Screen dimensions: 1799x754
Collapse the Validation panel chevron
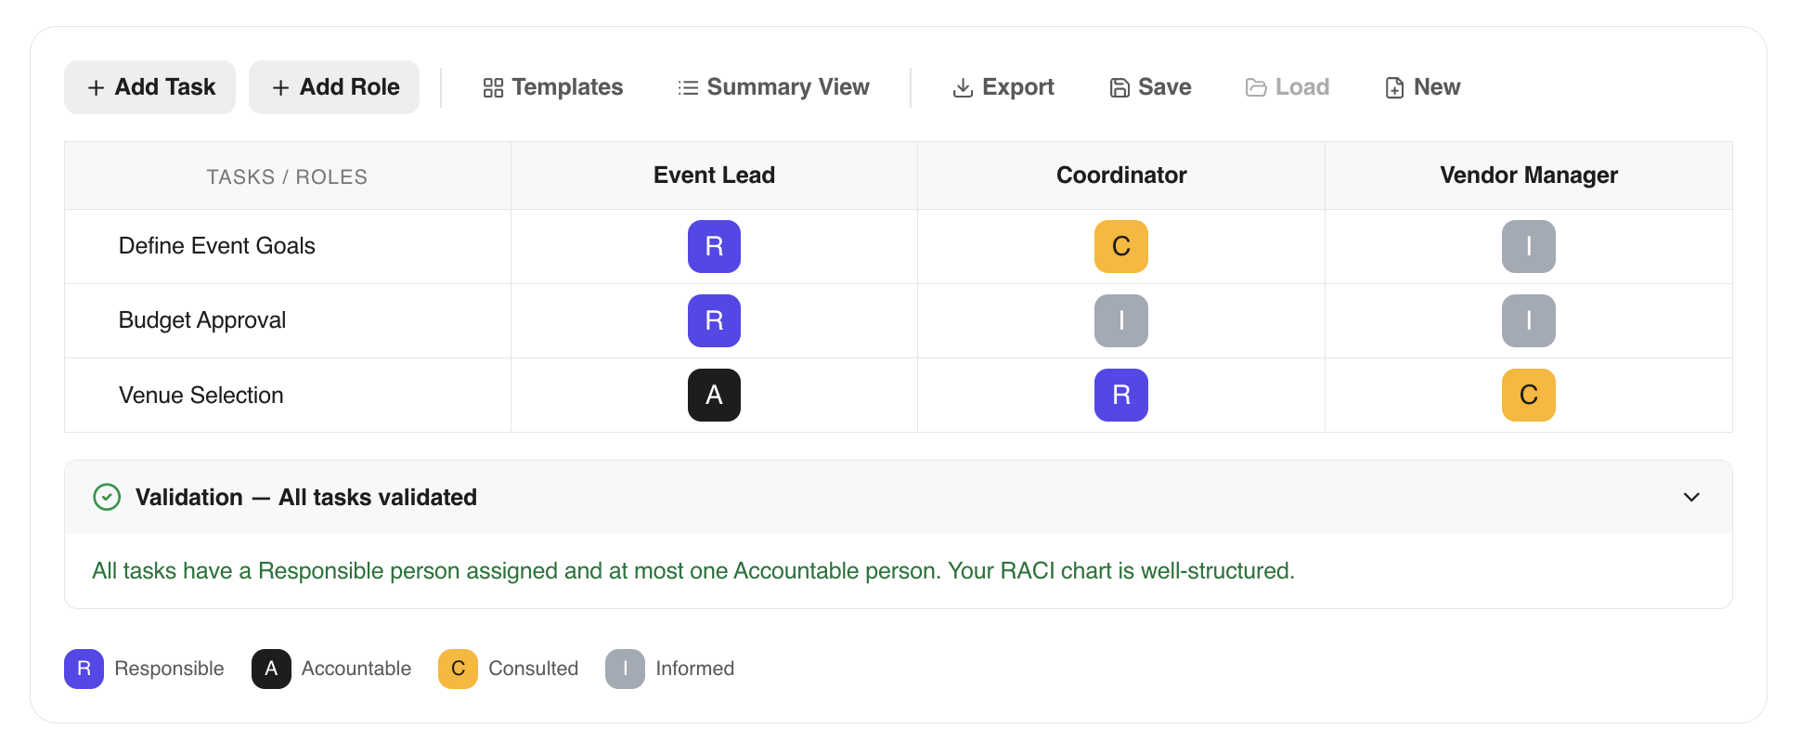click(x=1691, y=497)
